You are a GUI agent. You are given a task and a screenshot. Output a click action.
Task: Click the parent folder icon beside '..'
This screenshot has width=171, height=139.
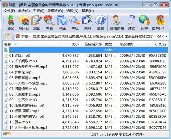6,50
